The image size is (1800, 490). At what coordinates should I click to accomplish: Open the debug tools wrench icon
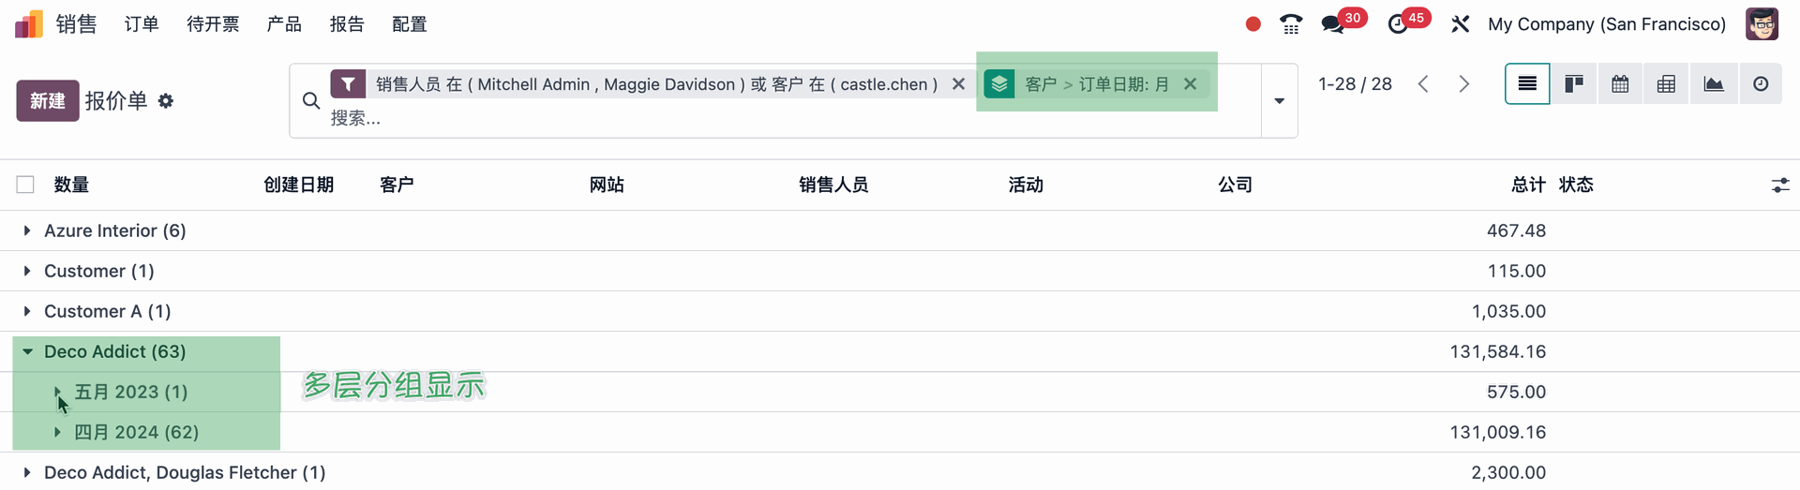coord(1460,24)
